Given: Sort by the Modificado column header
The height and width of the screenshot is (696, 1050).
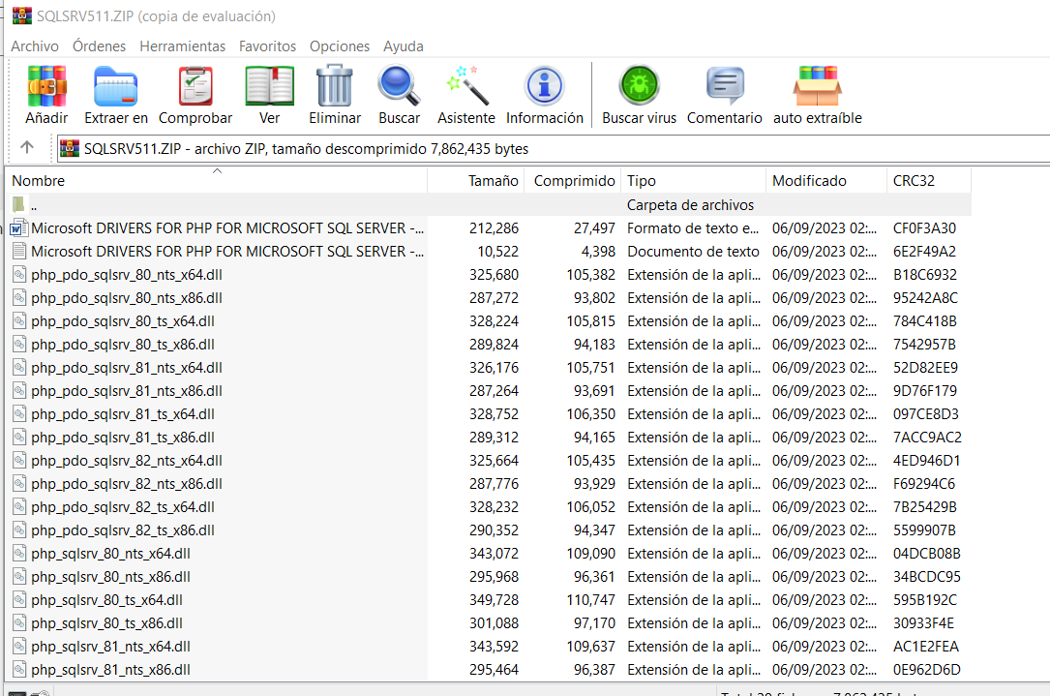Looking at the screenshot, I should [x=799, y=180].
